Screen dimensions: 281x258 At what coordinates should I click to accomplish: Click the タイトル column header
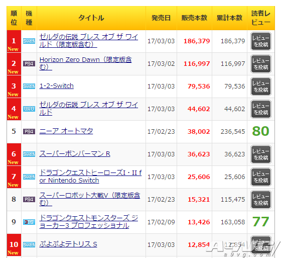click(91, 18)
